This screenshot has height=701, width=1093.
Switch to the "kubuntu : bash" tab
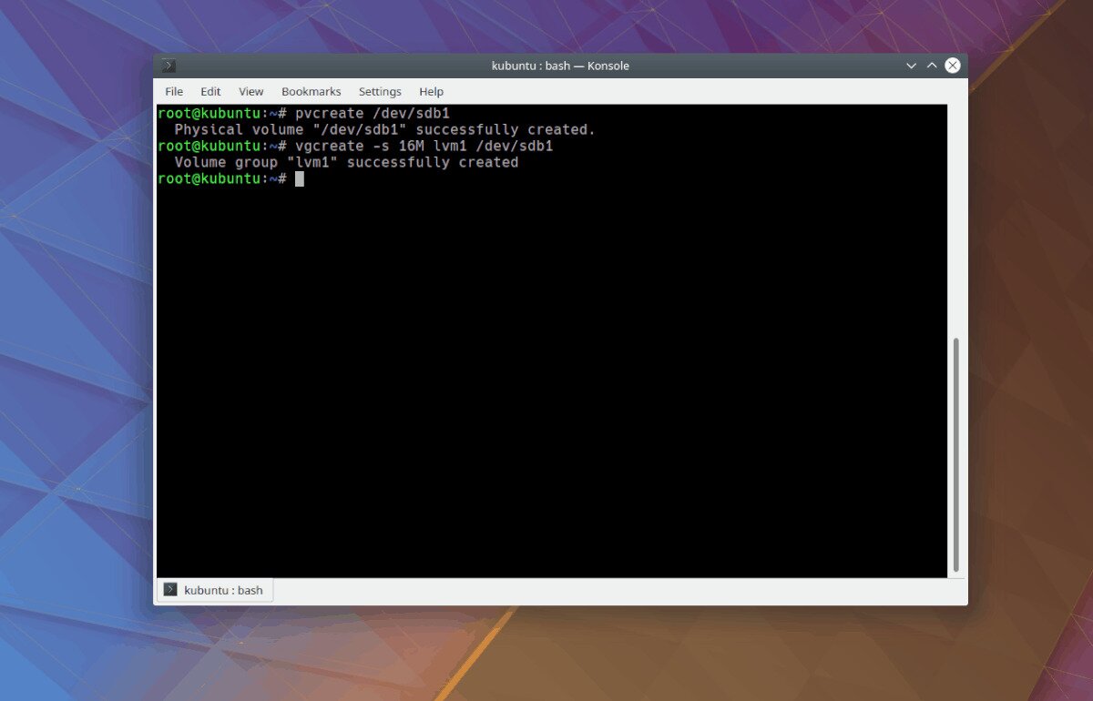(223, 589)
